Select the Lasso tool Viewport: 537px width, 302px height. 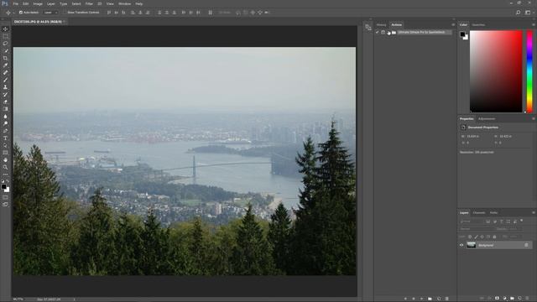pos(5,44)
